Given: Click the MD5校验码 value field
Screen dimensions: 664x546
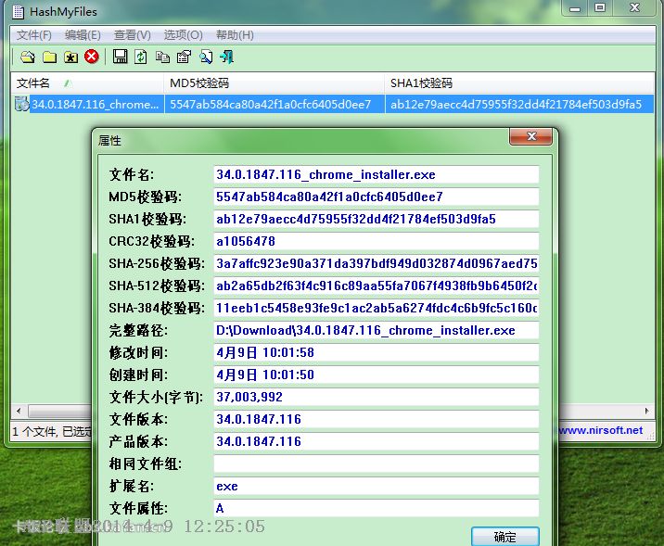Looking at the screenshot, I should click(376, 197).
